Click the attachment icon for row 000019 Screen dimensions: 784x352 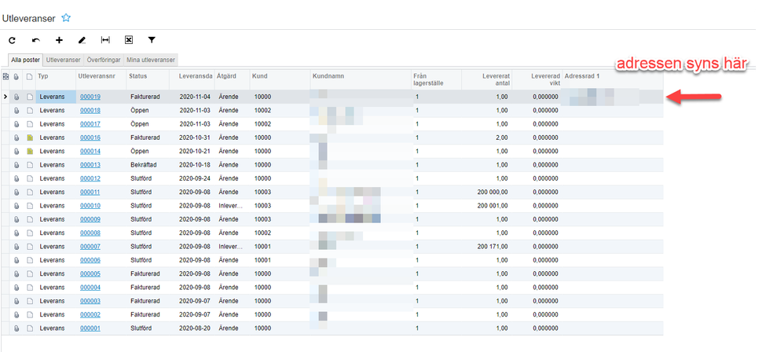(16, 97)
